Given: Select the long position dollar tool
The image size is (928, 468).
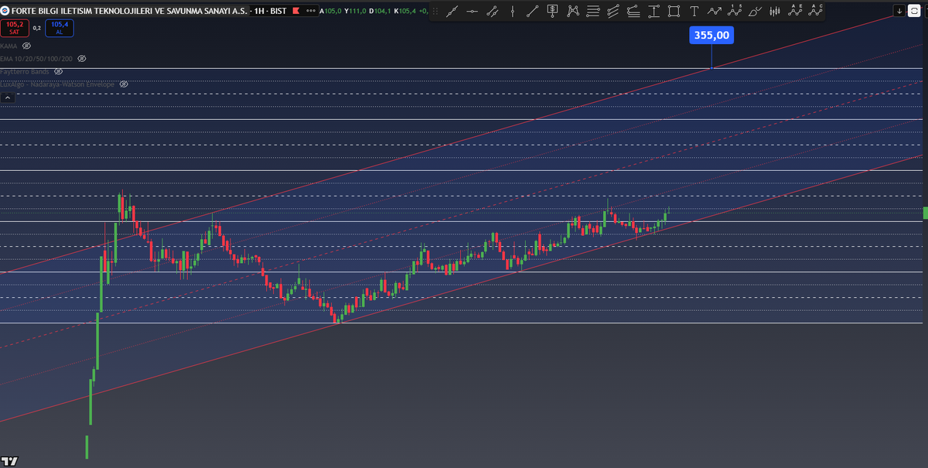Looking at the screenshot, I should (553, 11).
